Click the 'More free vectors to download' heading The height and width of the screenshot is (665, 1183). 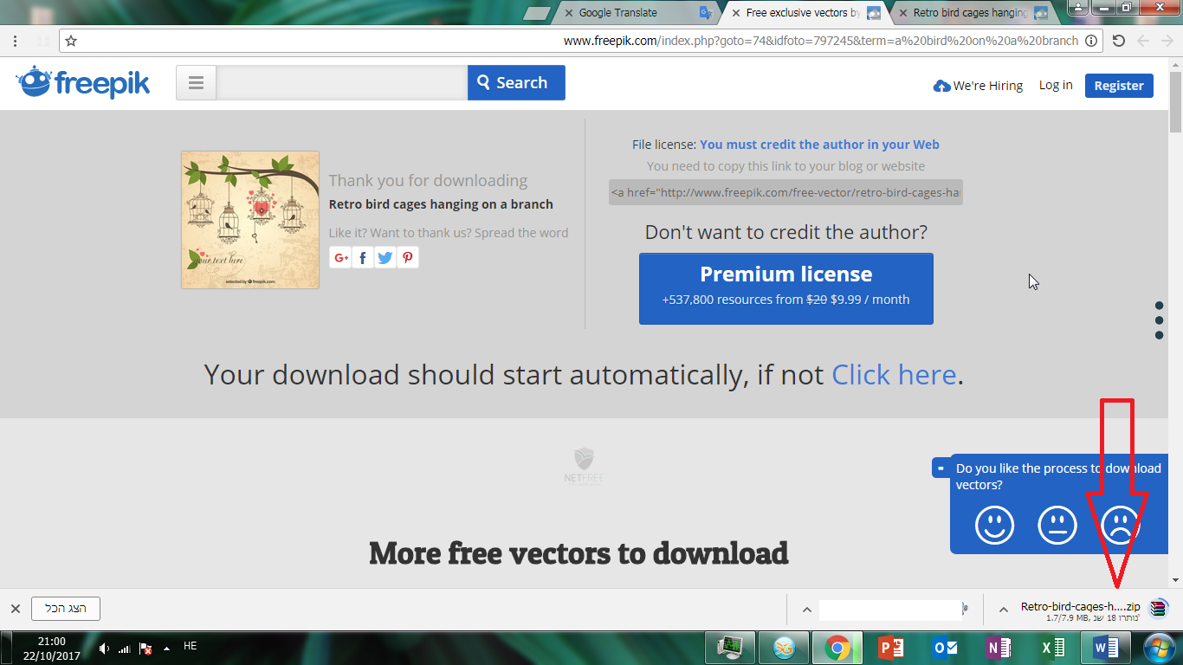(x=579, y=552)
